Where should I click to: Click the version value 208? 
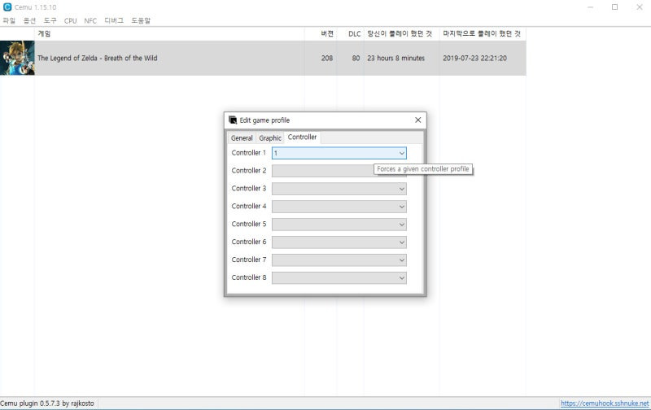tap(327, 58)
